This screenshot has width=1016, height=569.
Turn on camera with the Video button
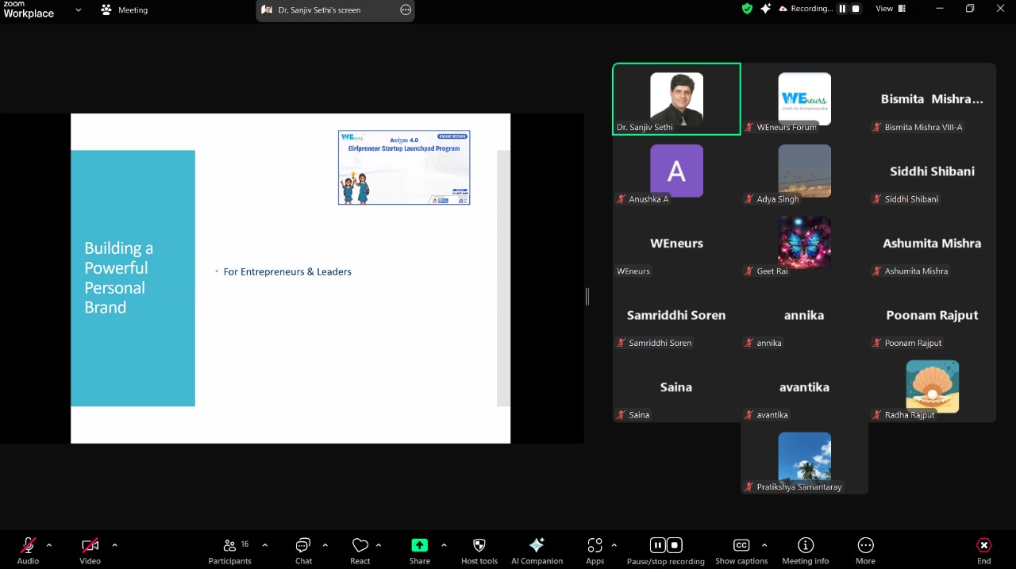[90, 546]
